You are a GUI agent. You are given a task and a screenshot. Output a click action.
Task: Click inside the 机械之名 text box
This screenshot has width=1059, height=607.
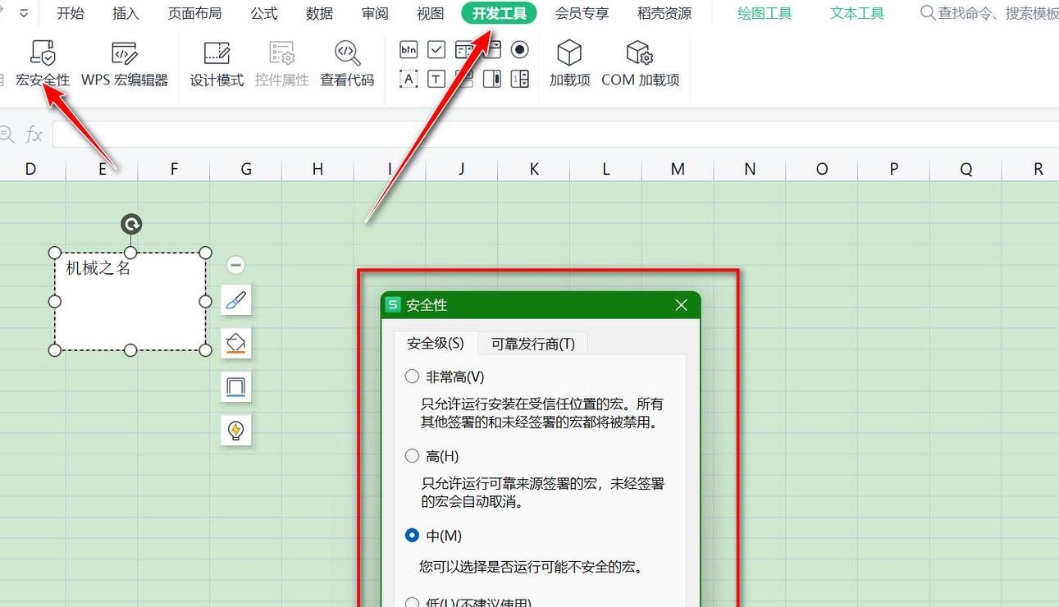tap(130, 301)
